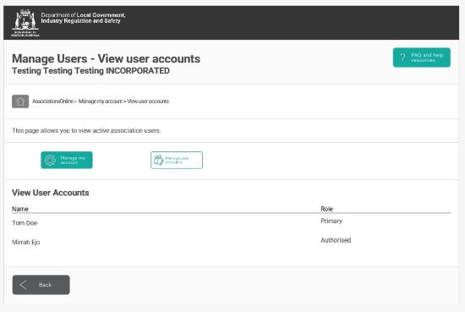Open Manage user accounts button
The height and width of the screenshot is (312, 465).
177,160
